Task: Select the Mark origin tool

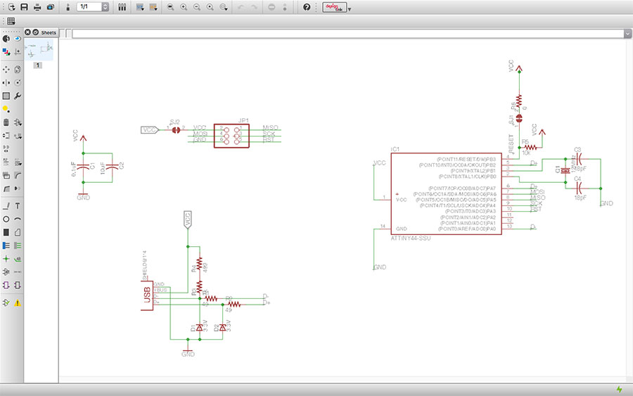Action: (18, 51)
